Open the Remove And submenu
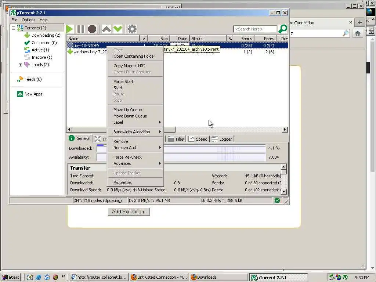376x282 pixels. pyautogui.click(x=135, y=148)
